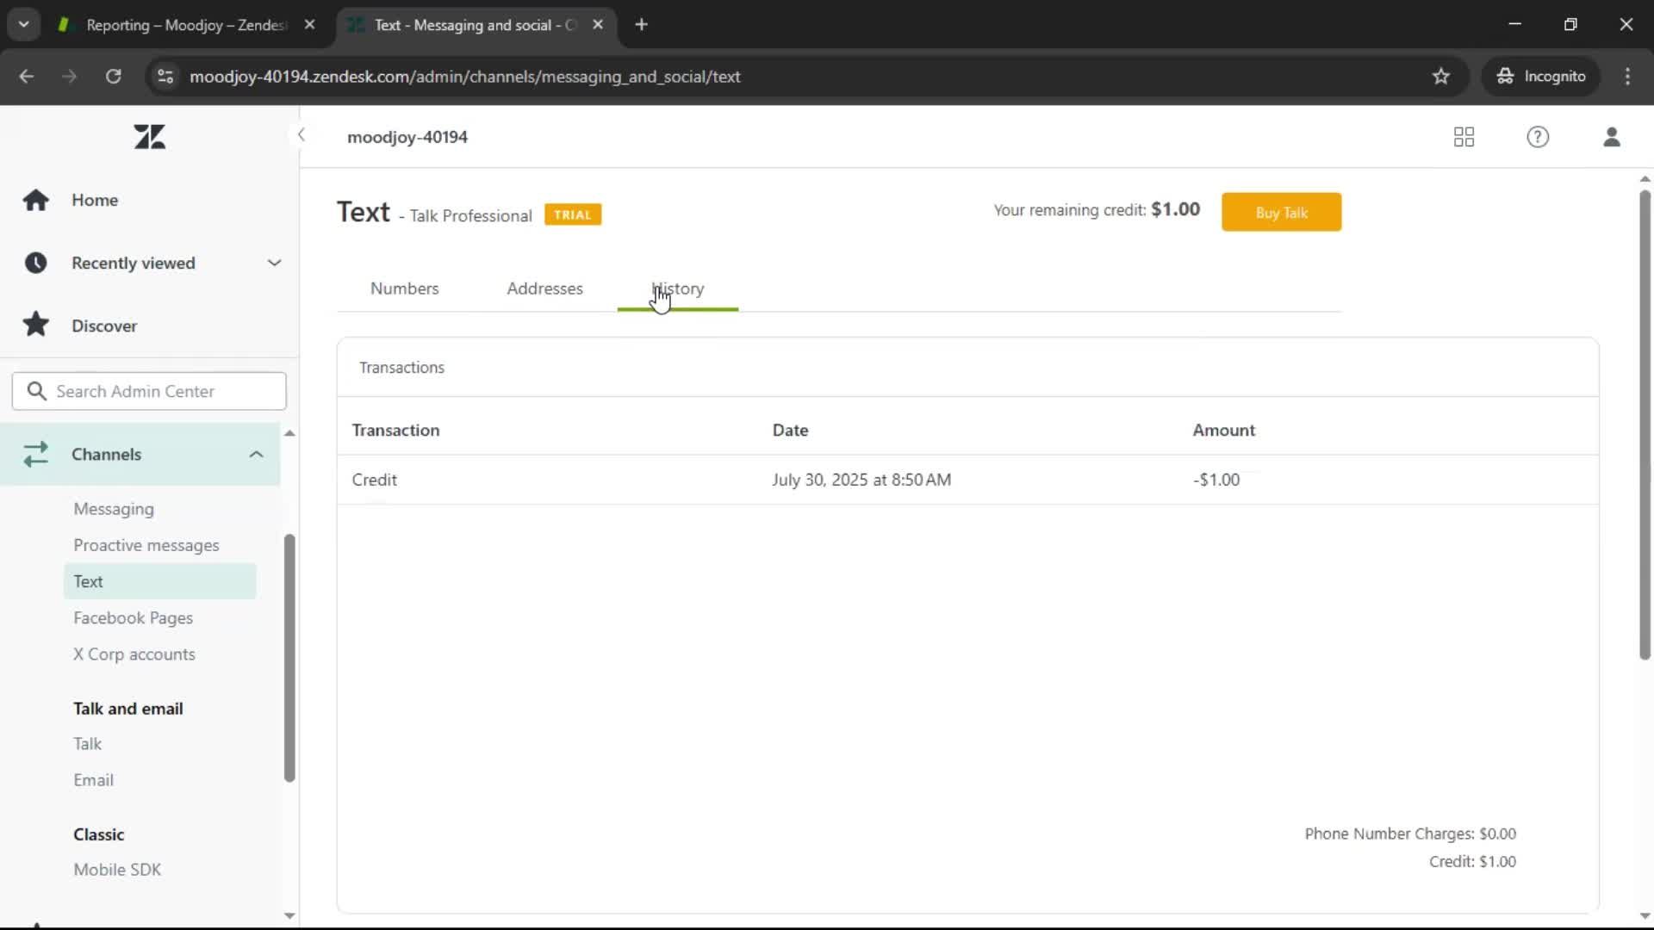
Task: Open the Zendesk products grid icon
Action: coord(1464,137)
